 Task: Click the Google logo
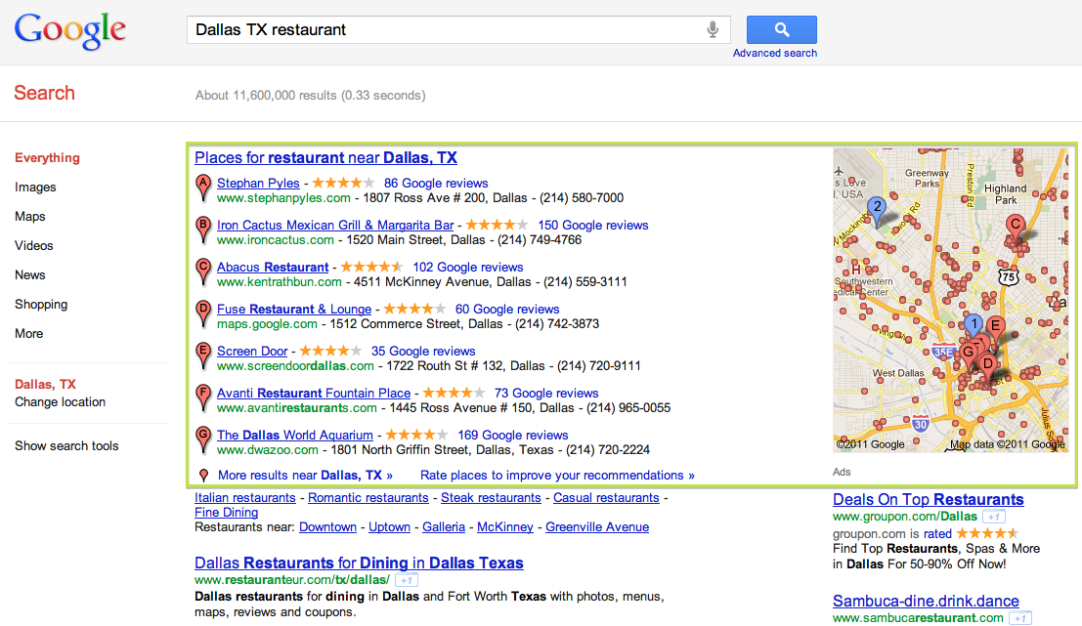(70, 31)
